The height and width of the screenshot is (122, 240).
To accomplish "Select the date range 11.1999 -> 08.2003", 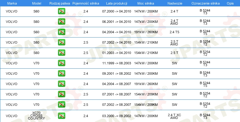I will (x=117, y=63).
